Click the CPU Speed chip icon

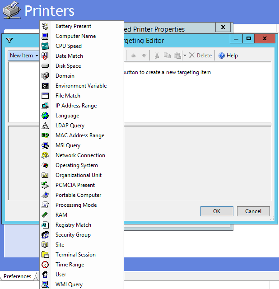click(45, 46)
